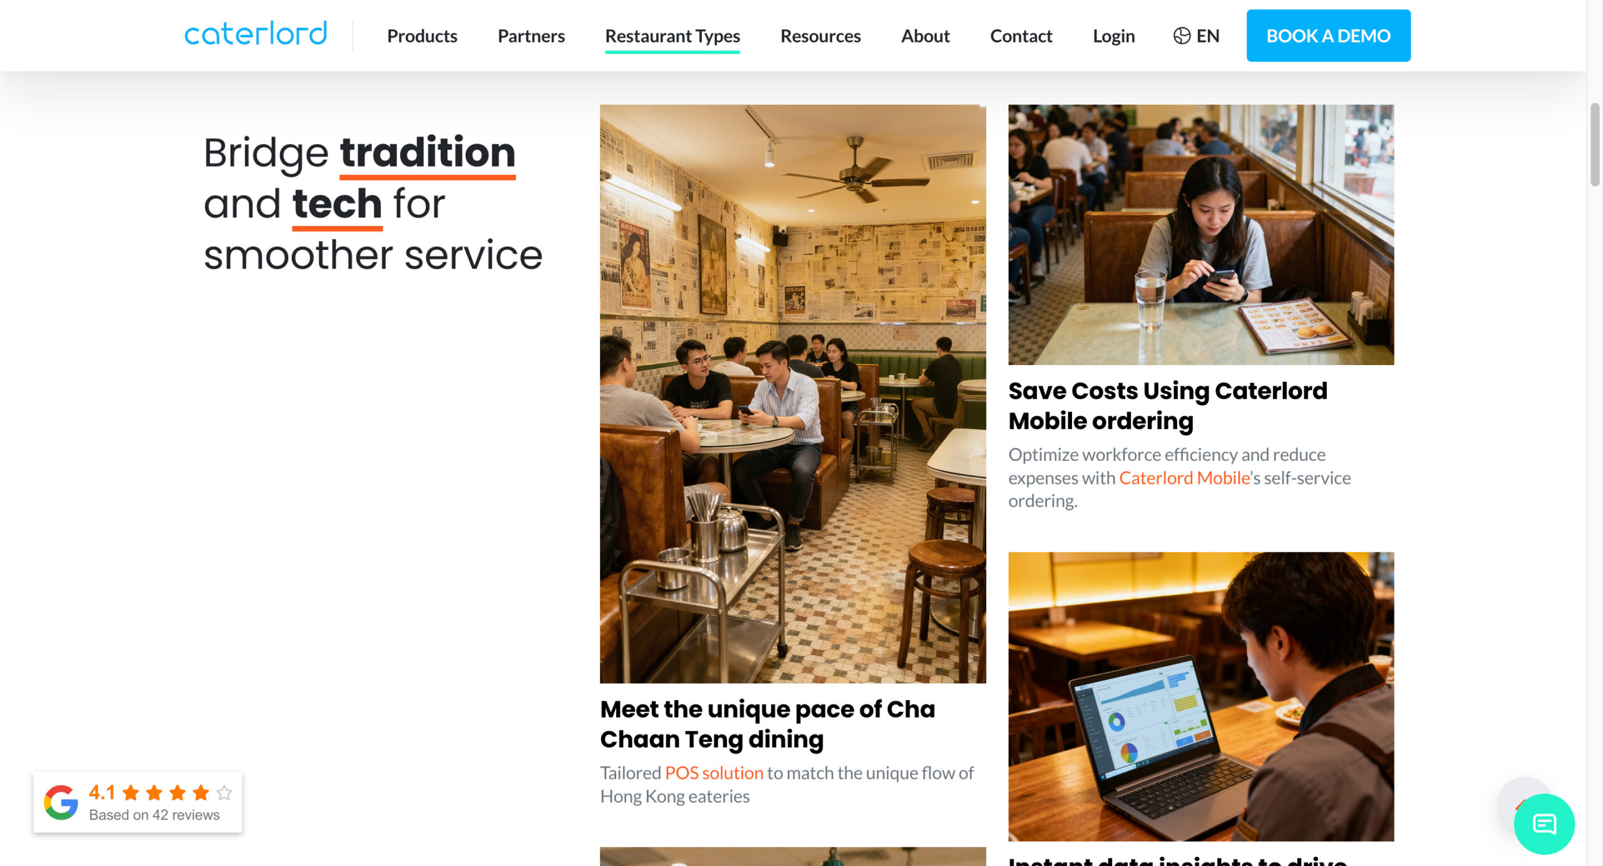Open the Restaurant Types menu
The image size is (1603, 866).
673,36
